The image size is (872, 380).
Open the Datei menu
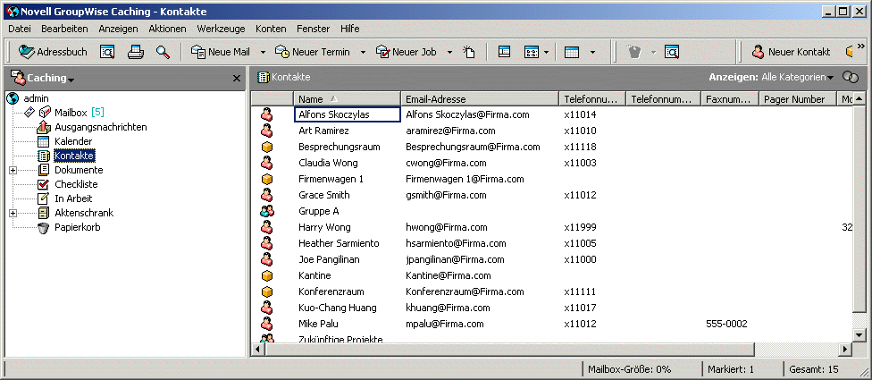tap(20, 29)
